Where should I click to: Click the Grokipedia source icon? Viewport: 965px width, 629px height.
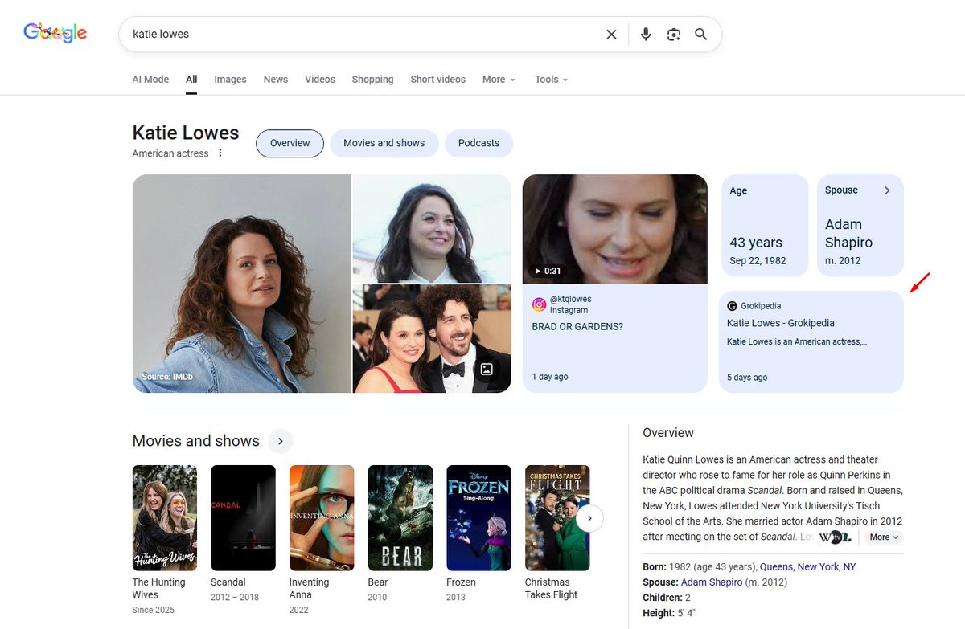pyautogui.click(x=732, y=306)
